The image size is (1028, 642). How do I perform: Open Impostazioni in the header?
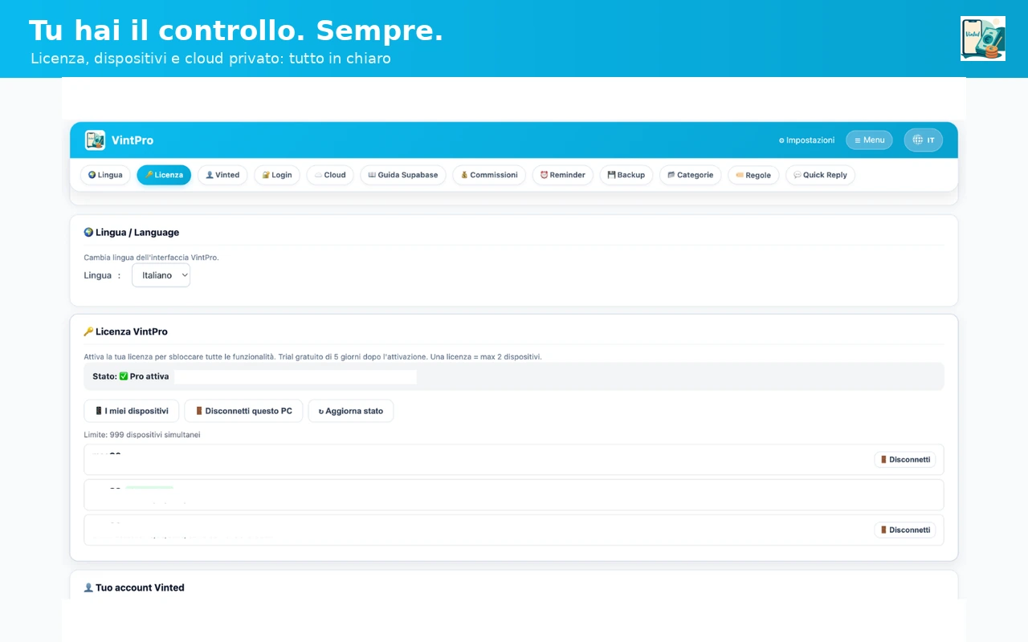tap(806, 140)
